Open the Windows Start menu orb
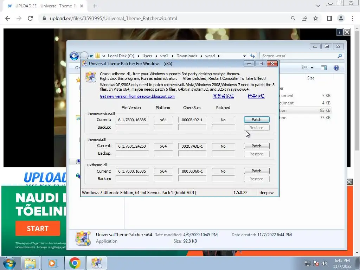 tap(9, 263)
